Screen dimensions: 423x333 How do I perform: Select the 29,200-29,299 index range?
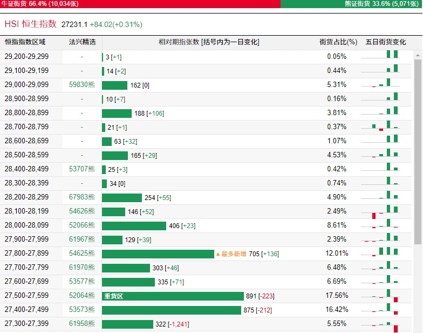[26, 56]
